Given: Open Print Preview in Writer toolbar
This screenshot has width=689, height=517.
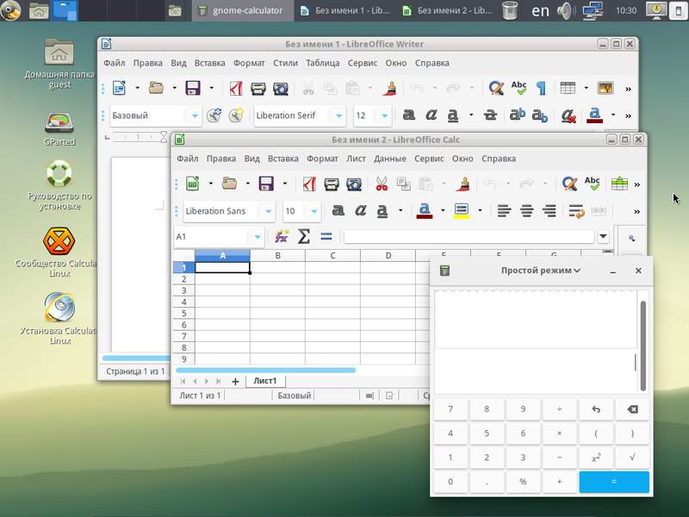Looking at the screenshot, I should point(281,89).
